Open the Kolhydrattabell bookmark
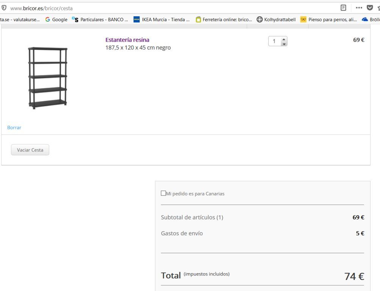380x291 pixels. [276, 20]
